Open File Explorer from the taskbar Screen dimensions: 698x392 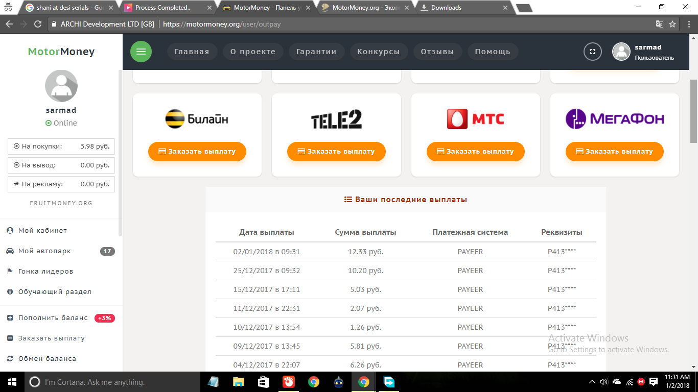pos(239,382)
